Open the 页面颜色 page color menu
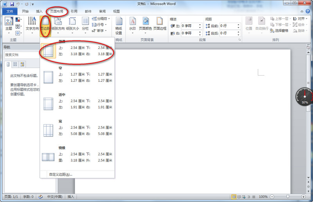The height and width of the screenshot is (202, 313). [x=146, y=25]
